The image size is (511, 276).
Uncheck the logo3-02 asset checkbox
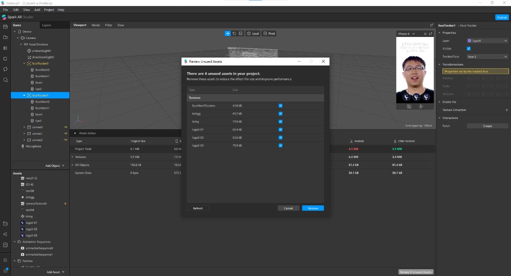tap(280, 137)
